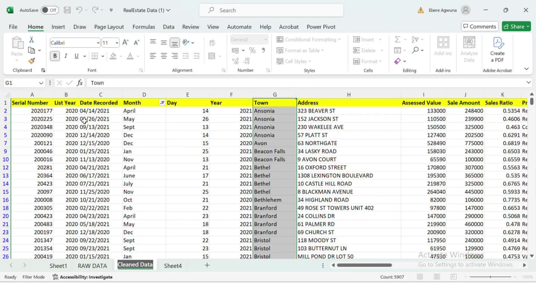This screenshot has width=536, height=283.
Task: Click the Orientation angled text icon
Action: pos(185,42)
